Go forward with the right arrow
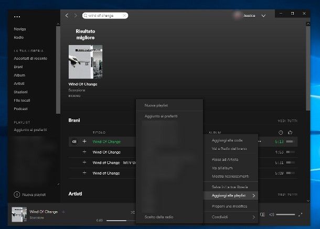This screenshot has height=229, width=320. tap(76, 16)
